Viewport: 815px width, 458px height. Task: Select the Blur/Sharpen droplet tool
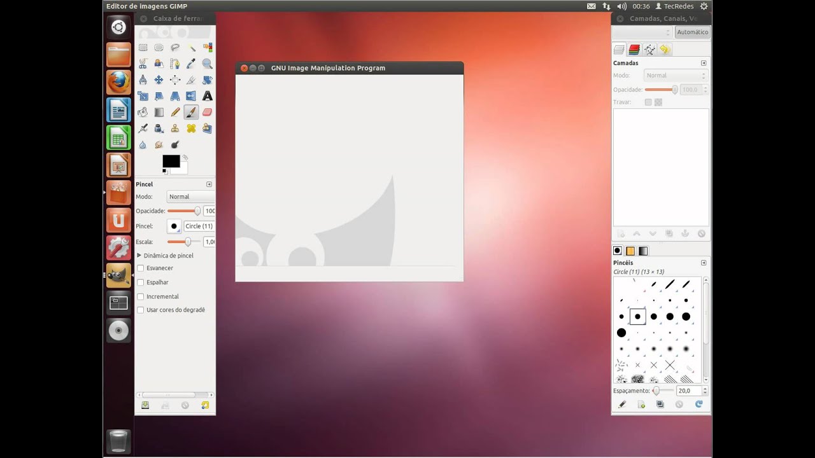click(x=143, y=144)
